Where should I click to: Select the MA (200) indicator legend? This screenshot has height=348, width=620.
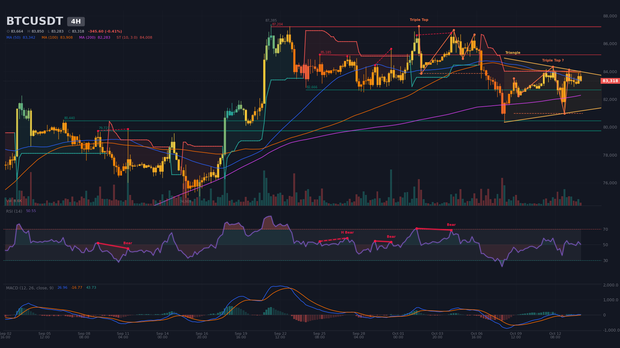pos(95,38)
